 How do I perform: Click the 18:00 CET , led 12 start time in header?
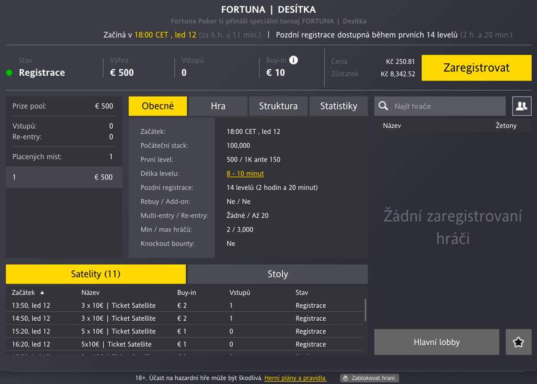click(x=165, y=35)
